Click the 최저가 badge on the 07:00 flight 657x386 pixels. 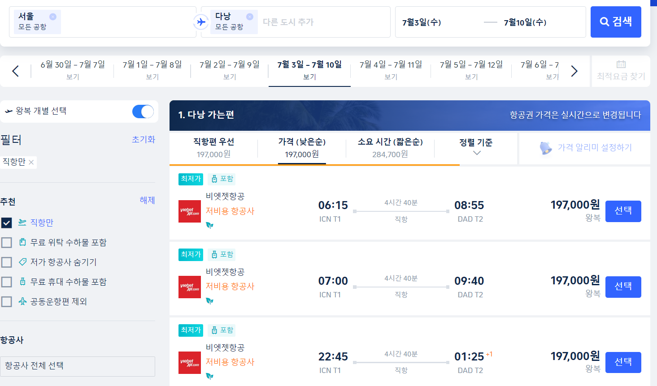(191, 255)
